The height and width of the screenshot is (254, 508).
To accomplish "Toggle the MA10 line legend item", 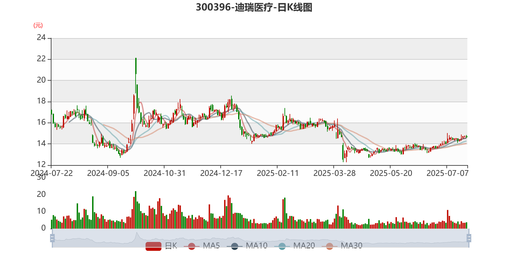I will (x=247, y=246).
